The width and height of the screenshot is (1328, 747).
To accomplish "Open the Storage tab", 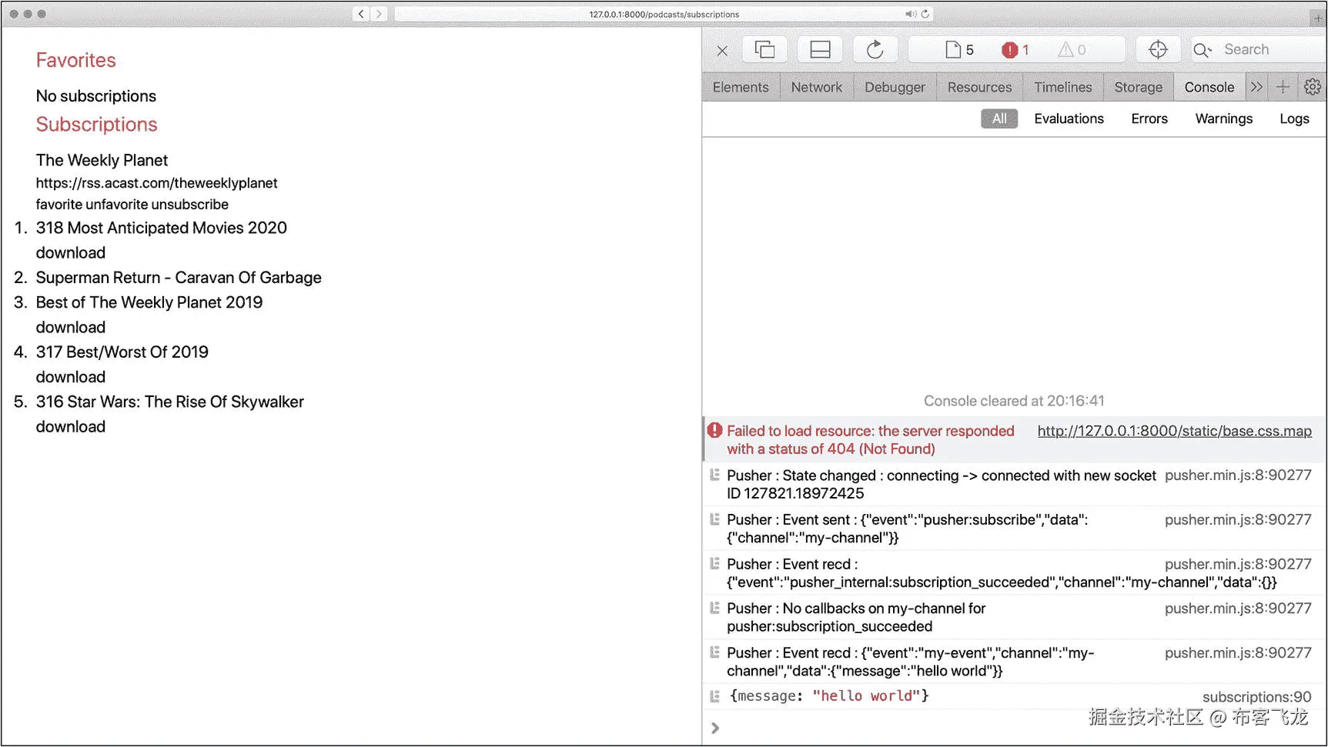I will click(1139, 87).
